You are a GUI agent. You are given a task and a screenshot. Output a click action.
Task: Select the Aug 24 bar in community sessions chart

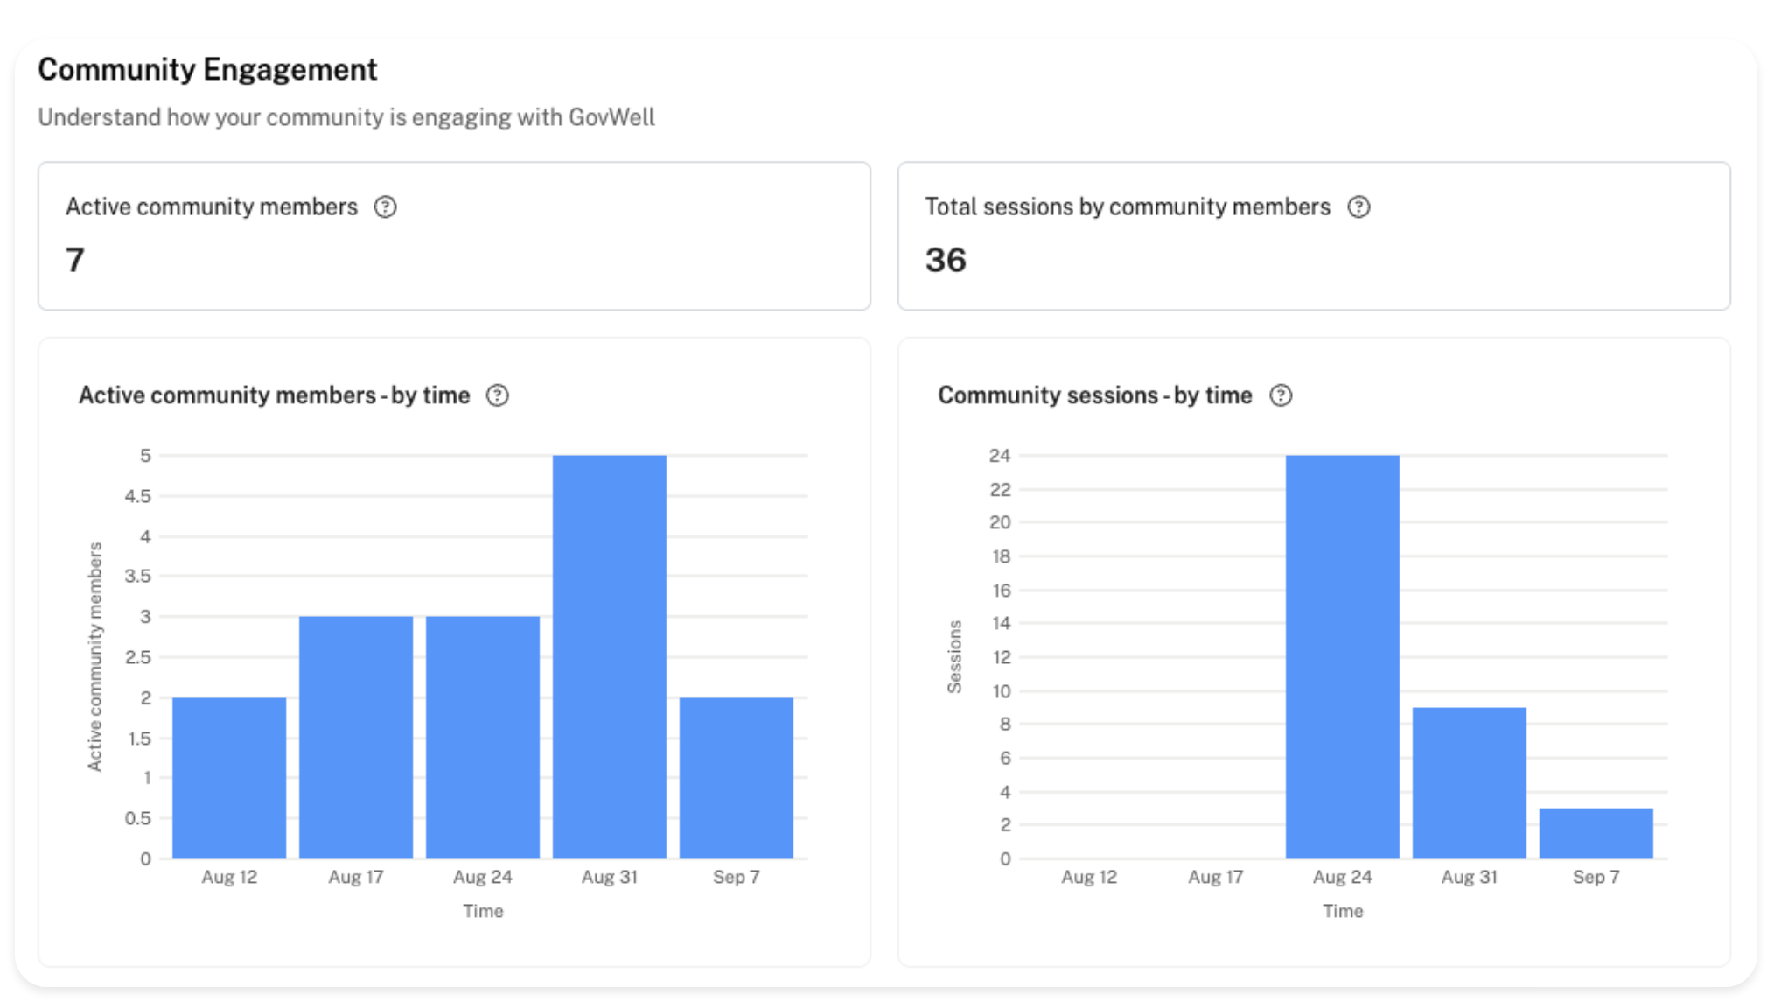[1343, 656]
